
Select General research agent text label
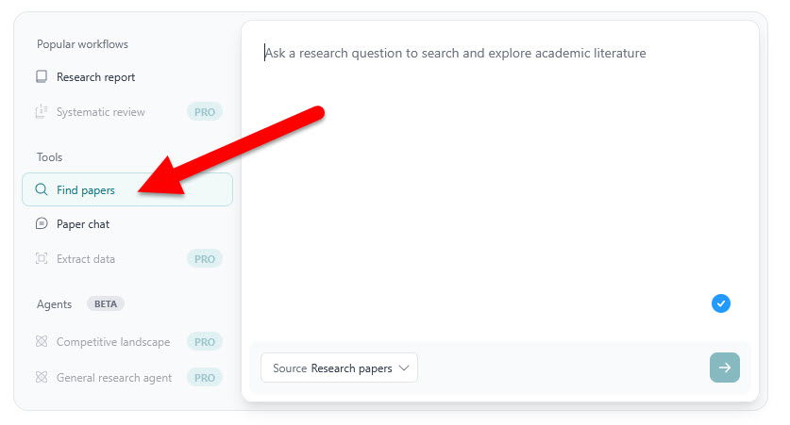point(114,378)
